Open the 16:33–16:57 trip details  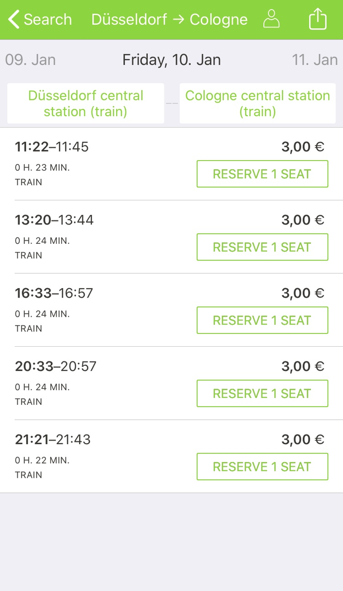171,310
